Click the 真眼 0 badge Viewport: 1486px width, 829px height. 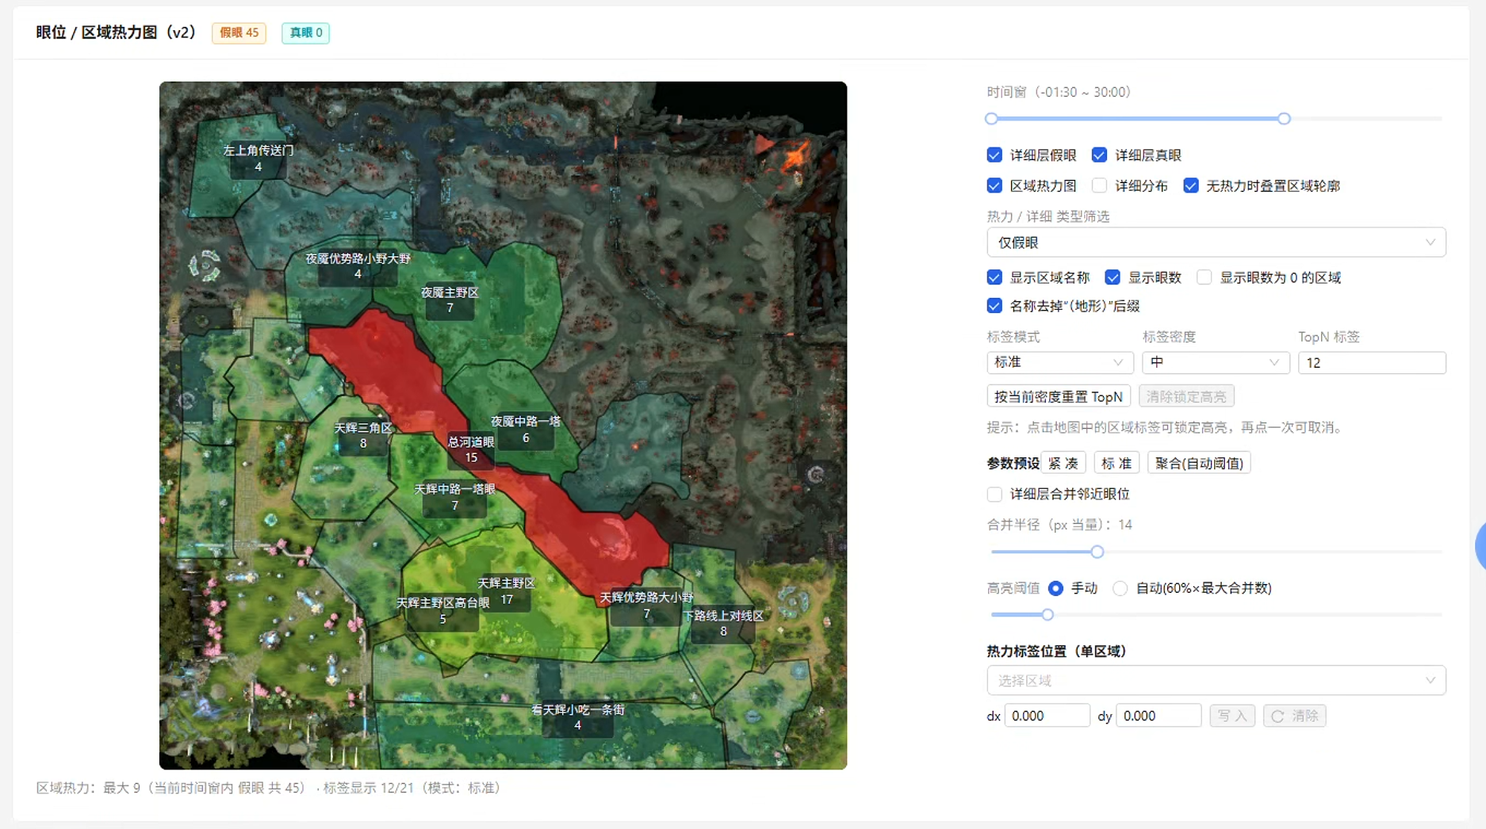(305, 32)
